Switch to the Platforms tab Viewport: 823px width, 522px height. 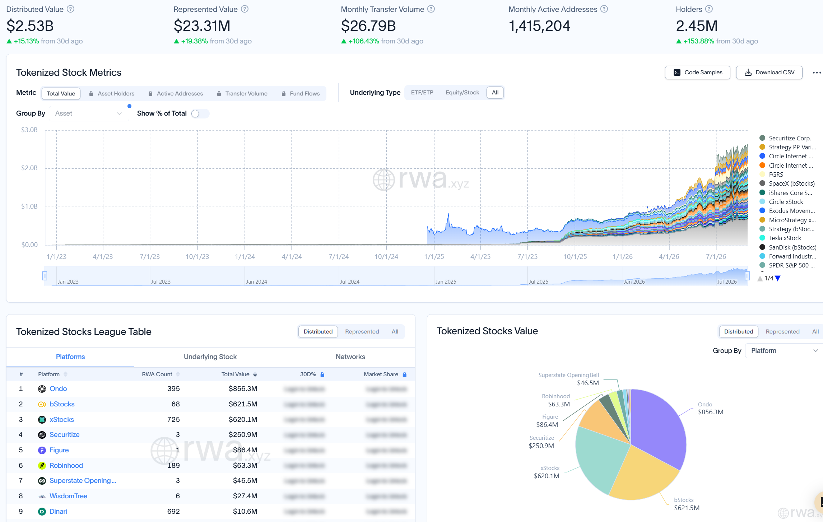[x=70, y=357]
